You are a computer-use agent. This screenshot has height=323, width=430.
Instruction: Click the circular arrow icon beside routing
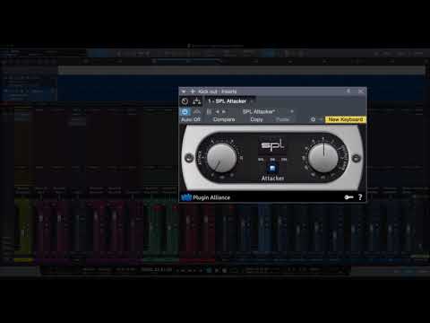coord(185,101)
